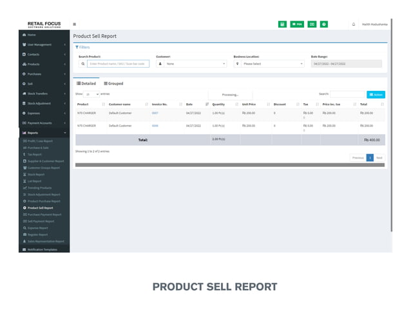Click the Search Product text field
Image resolution: width=411 pixels, height=318 pixels.
119,64
